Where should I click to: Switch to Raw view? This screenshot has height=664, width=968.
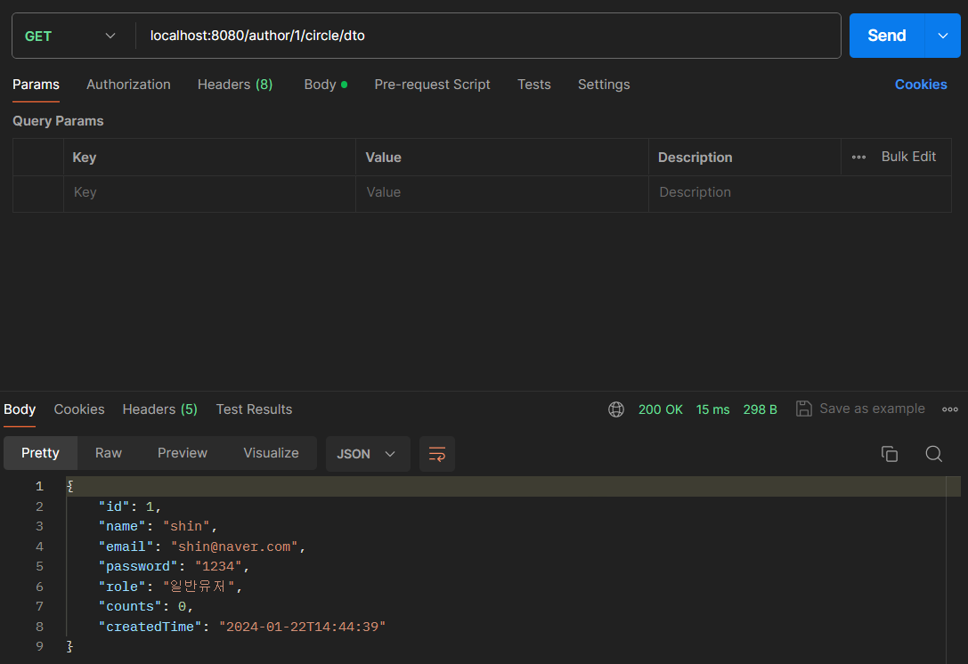coord(109,453)
